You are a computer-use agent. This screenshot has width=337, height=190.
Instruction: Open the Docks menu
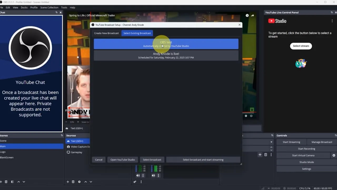[x=24, y=7]
